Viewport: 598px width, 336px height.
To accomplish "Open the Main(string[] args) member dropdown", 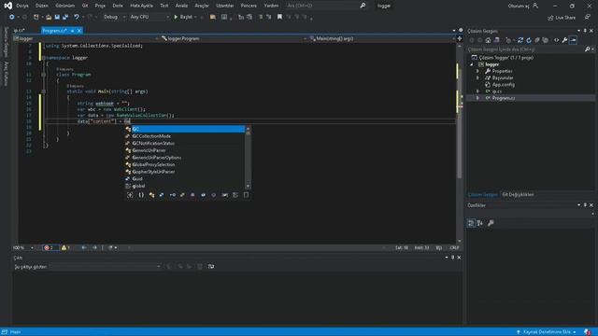I will [382, 38].
